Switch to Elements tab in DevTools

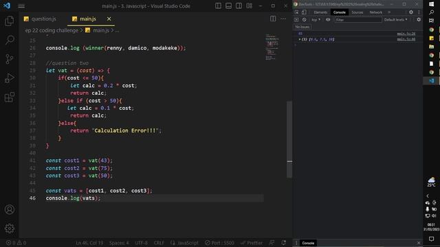click(x=320, y=12)
